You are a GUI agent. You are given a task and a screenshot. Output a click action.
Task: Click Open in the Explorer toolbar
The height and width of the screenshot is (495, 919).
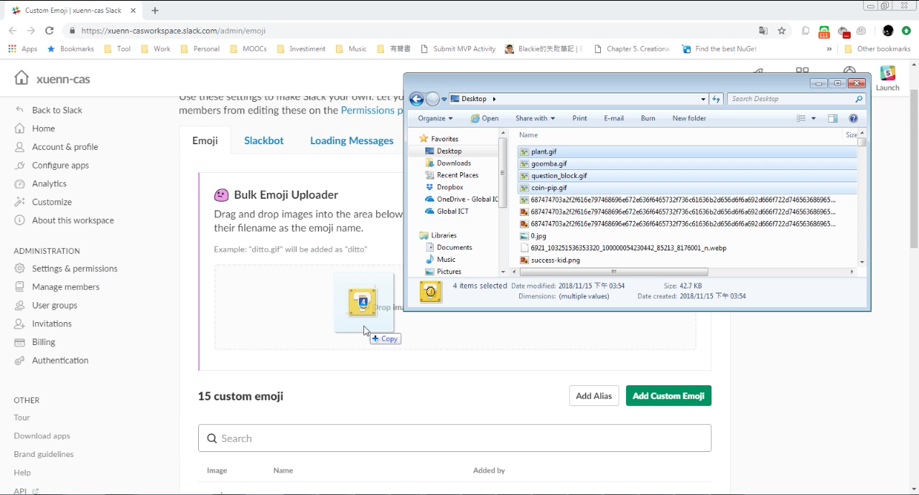[x=485, y=118]
